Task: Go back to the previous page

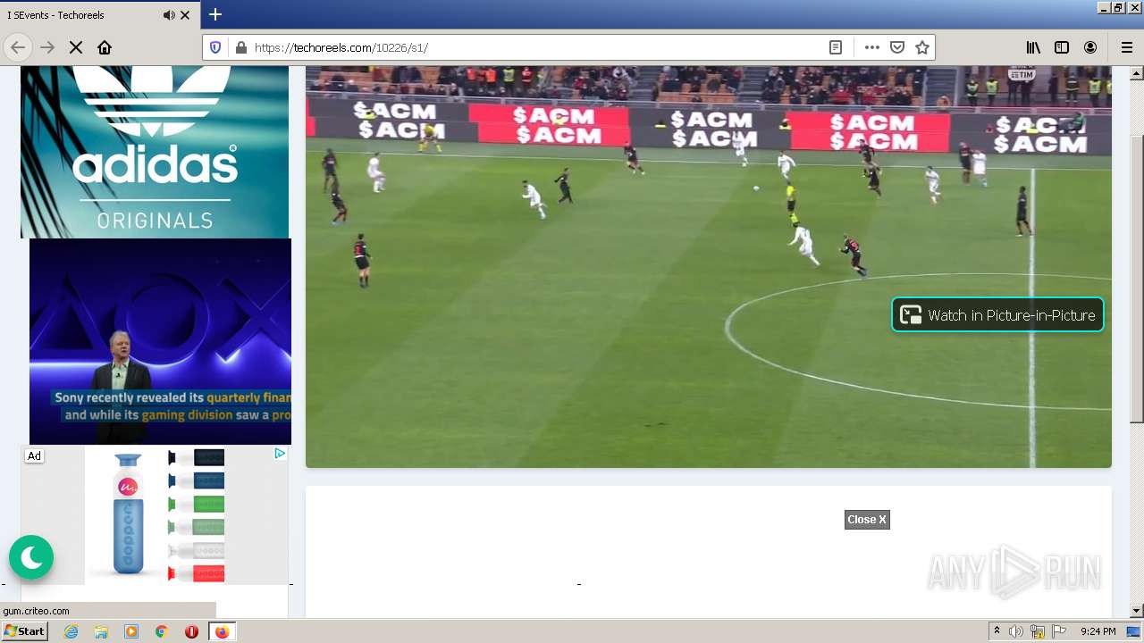Action: click(18, 47)
